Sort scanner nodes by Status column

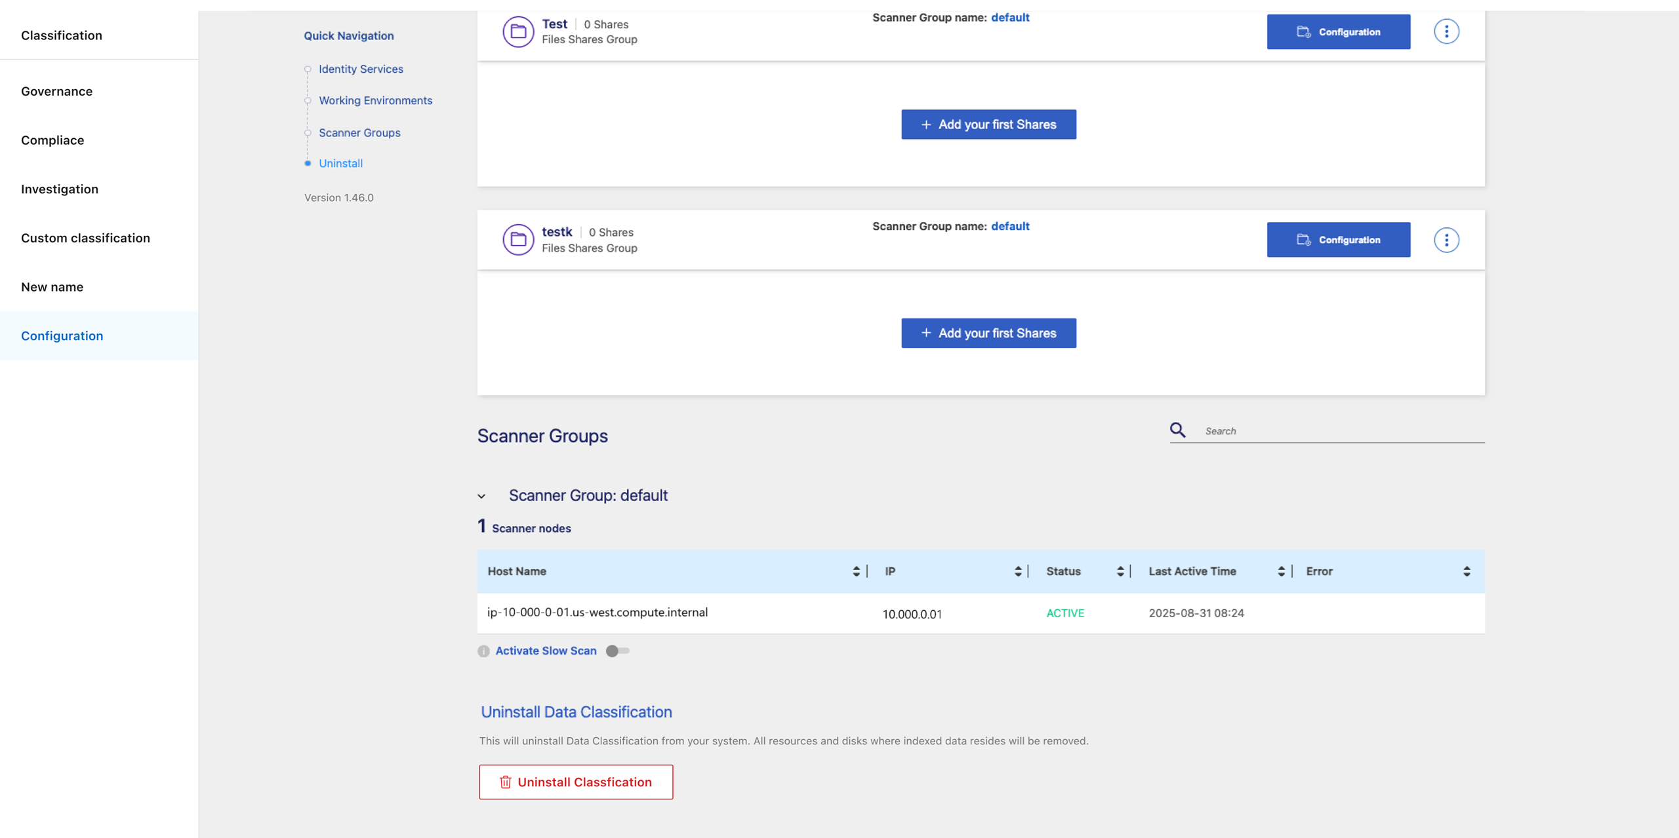[x=1120, y=571]
